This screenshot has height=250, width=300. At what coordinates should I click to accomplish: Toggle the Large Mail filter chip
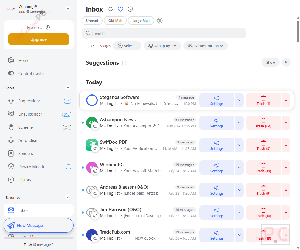click(x=141, y=21)
